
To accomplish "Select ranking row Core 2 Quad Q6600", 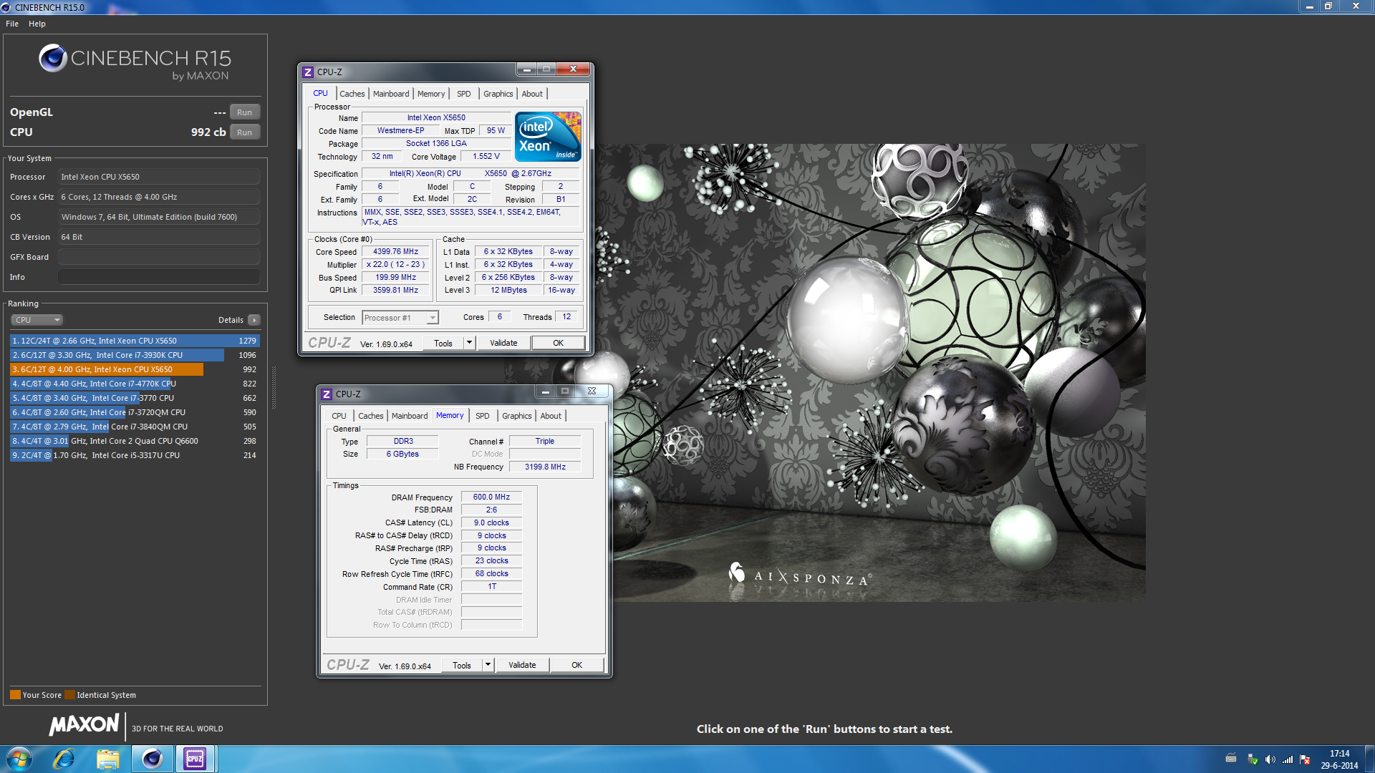I will click(135, 441).
